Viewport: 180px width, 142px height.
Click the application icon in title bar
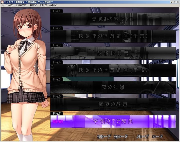coord(2,2)
